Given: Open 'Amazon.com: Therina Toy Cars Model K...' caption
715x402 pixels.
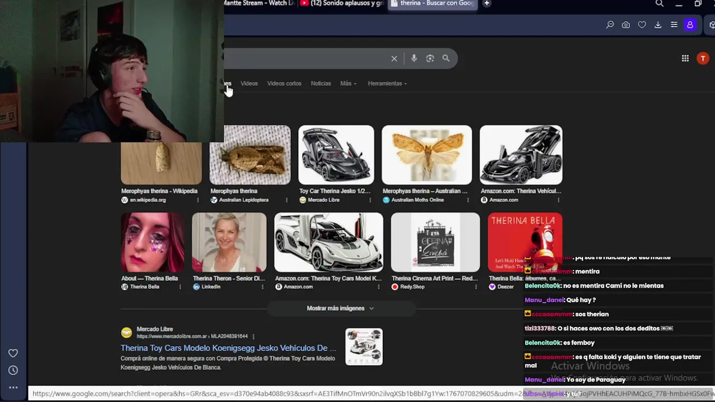Looking at the screenshot, I should 328,278.
